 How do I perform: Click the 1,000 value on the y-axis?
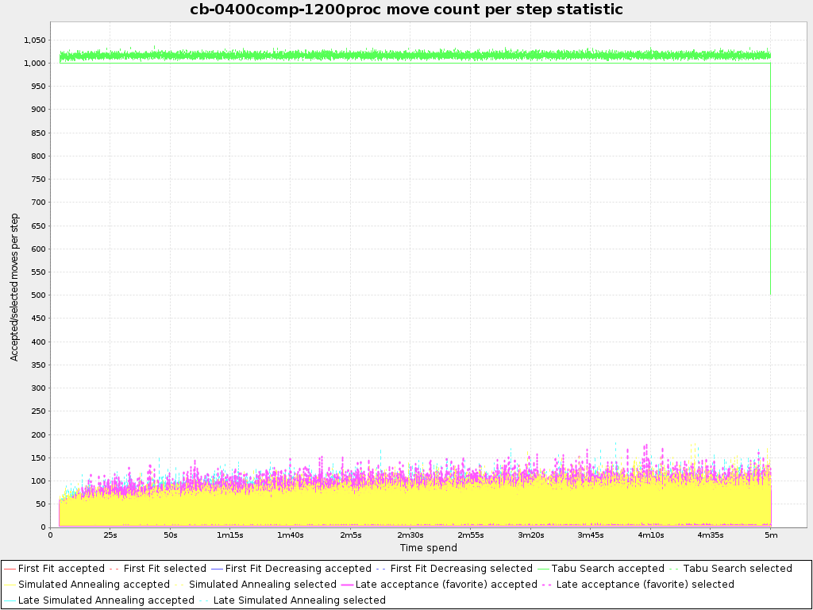pos(34,63)
